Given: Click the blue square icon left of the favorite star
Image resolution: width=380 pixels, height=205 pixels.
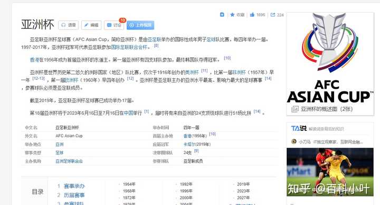Looking at the screenshot, I should pos(222,15).
